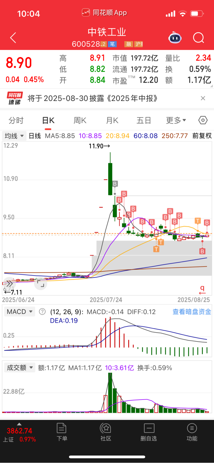Expand the 更多 more periods dropdown
This screenshot has height=463, width=214.
tap(176, 120)
